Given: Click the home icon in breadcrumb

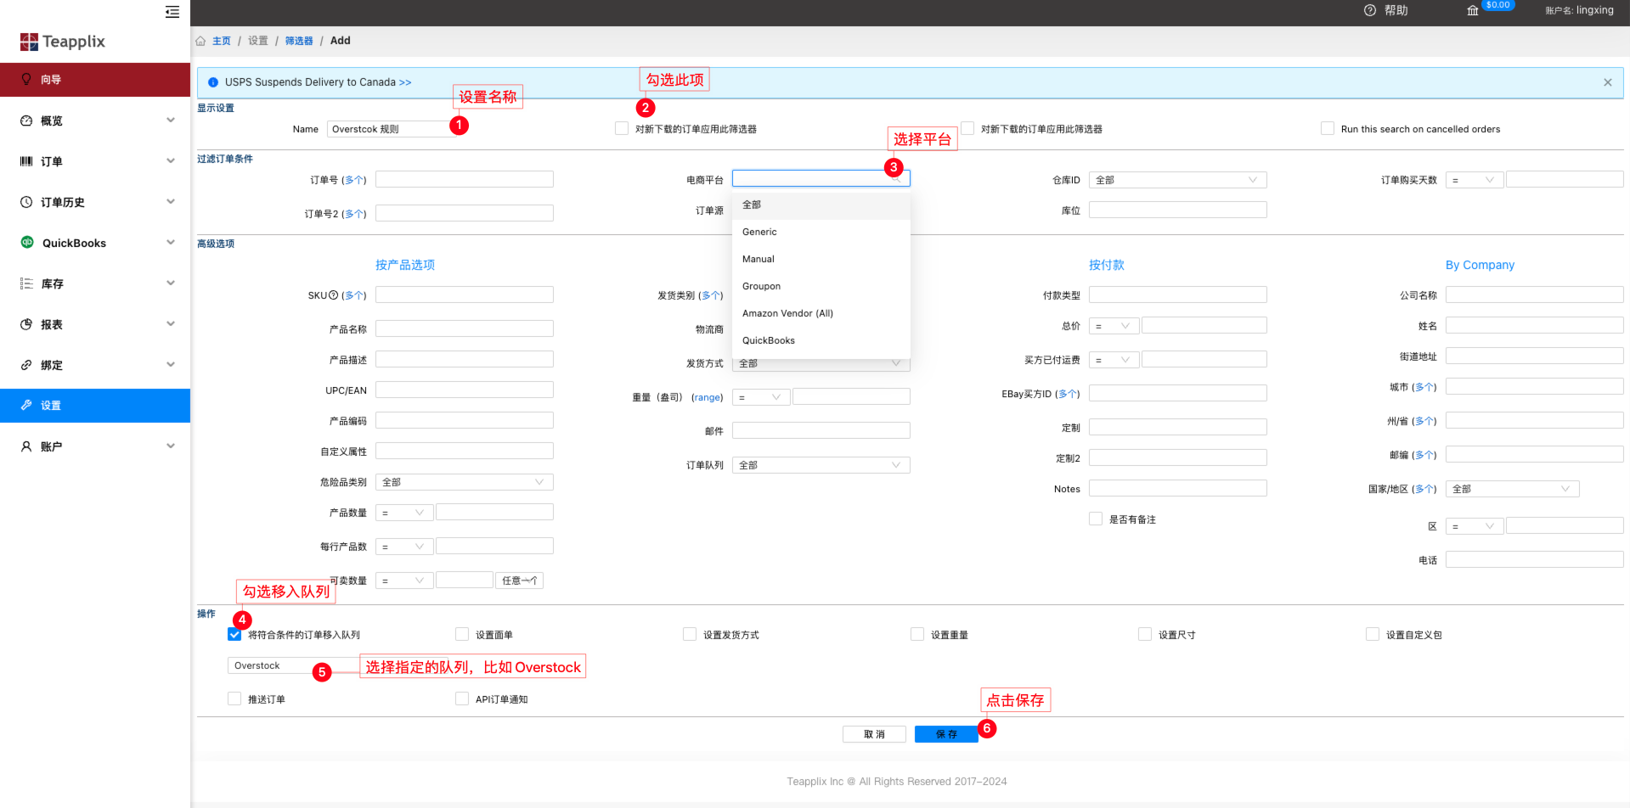Looking at the screenshot, I should [x=200, y=41].
